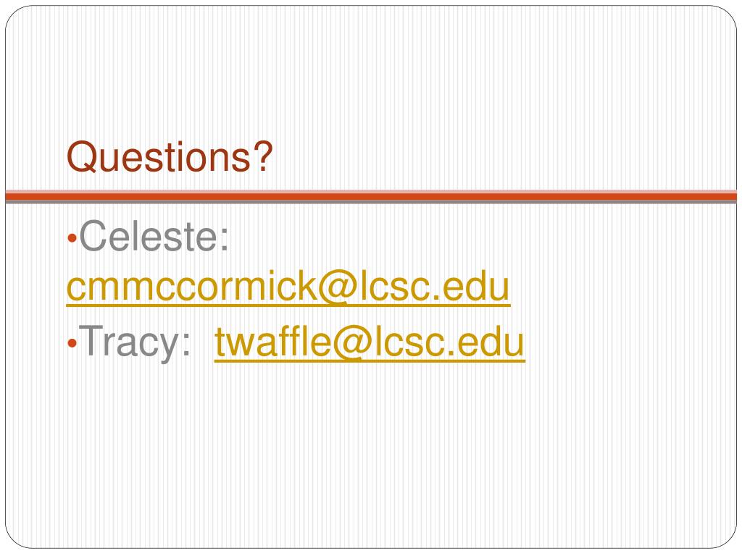
Task: Click the "cmmccormick" username in the link
Action: coord(191,287)
